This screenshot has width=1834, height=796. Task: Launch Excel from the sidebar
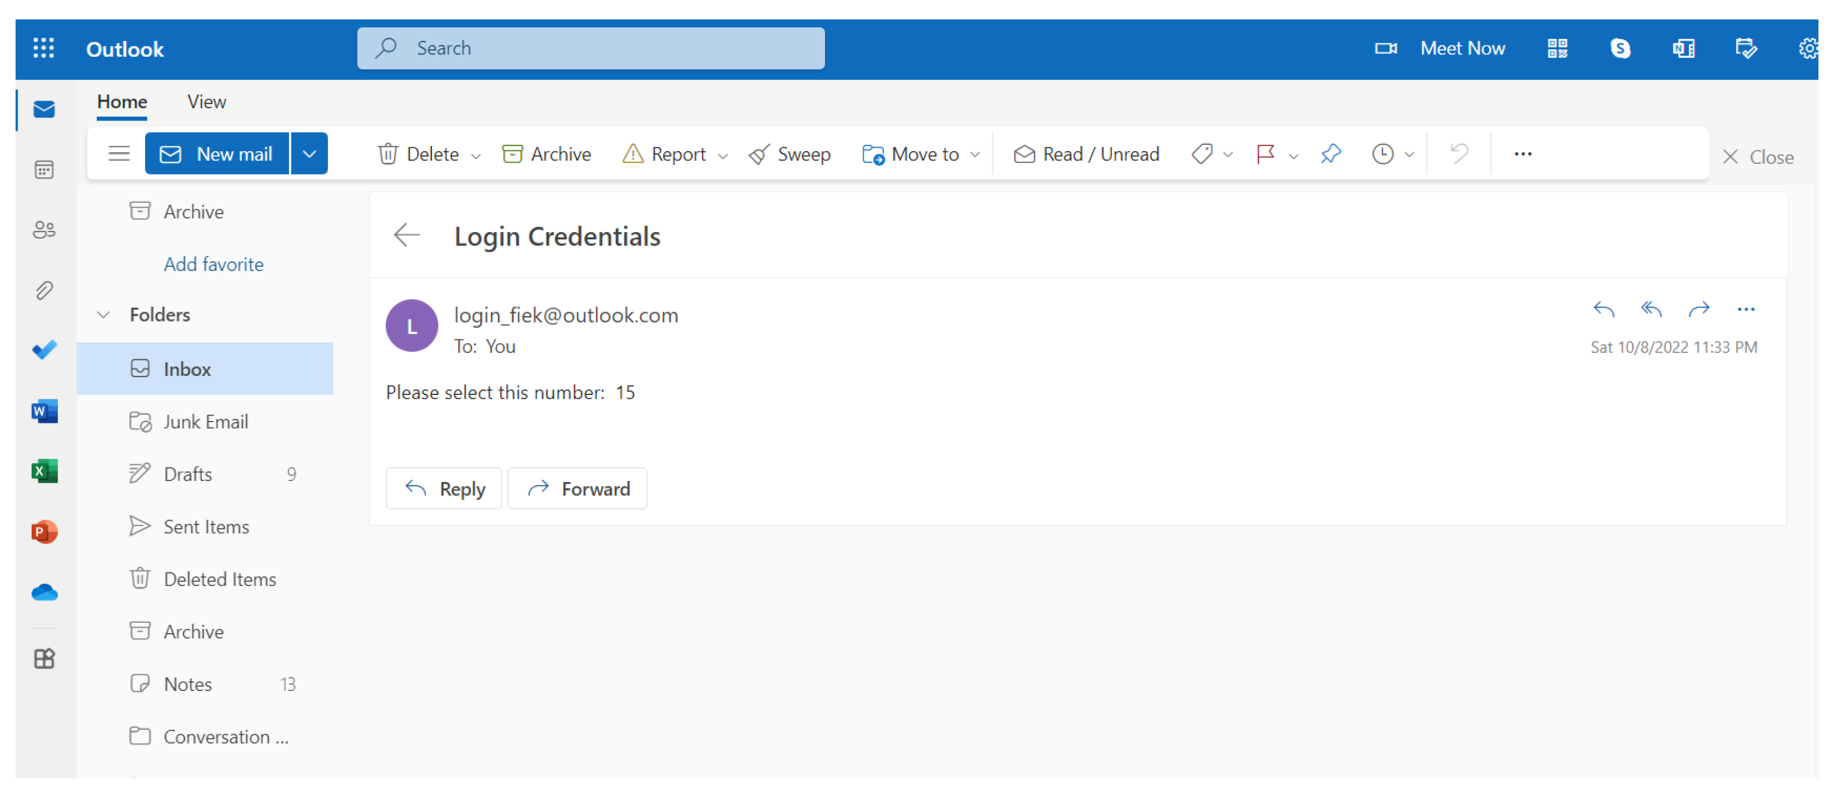pos(44,472)
